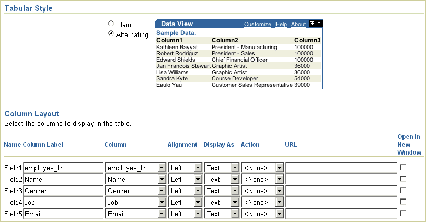Image resolution: width=426 pixels, height=222 pixels.
Task: Open the Action dropdown for Field1
Action: click(279, 168)
